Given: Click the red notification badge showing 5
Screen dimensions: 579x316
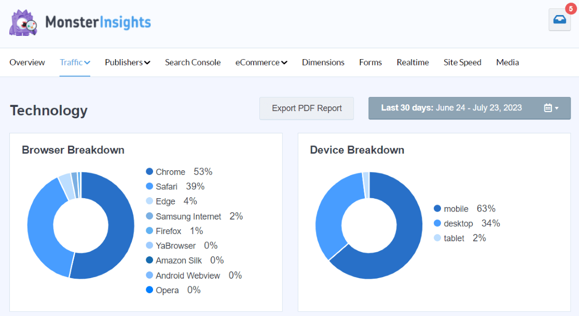Looking at the screenshot, I should coord(570,9).
